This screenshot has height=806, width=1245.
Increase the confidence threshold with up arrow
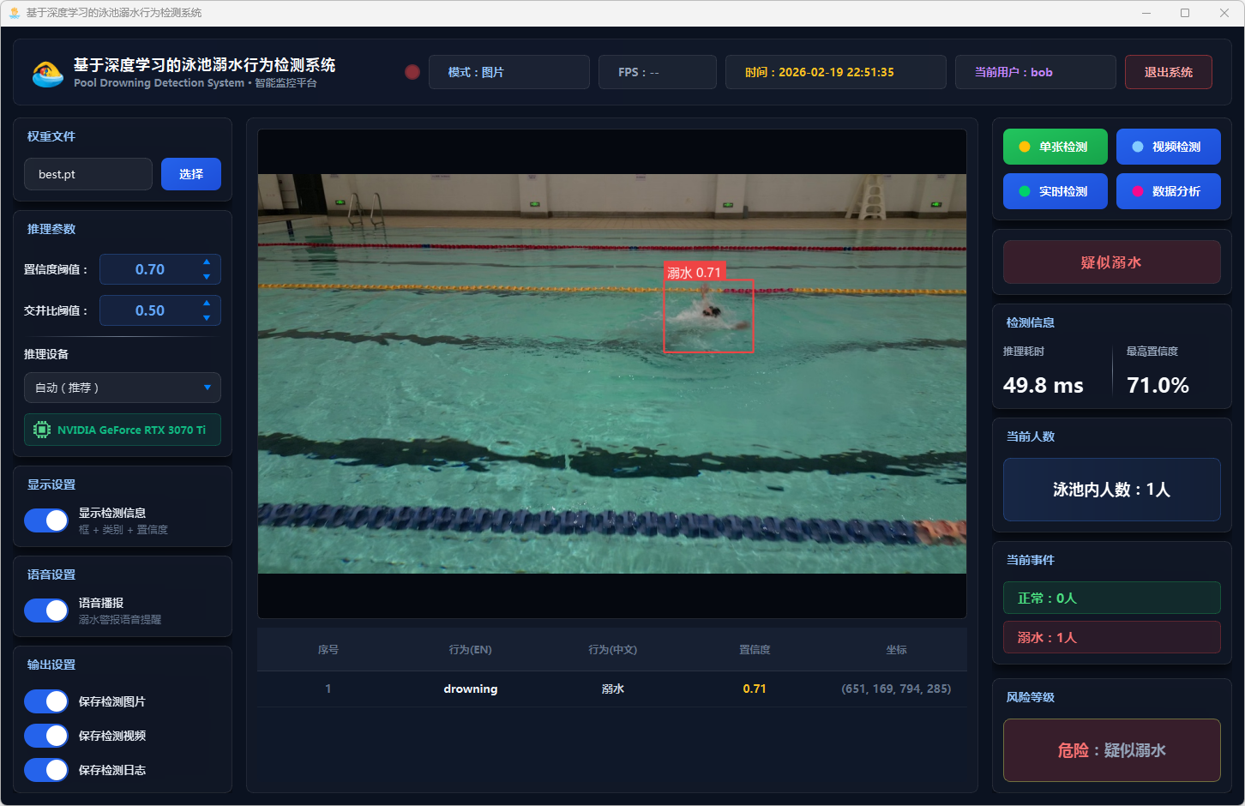click(x=207, y=262)
